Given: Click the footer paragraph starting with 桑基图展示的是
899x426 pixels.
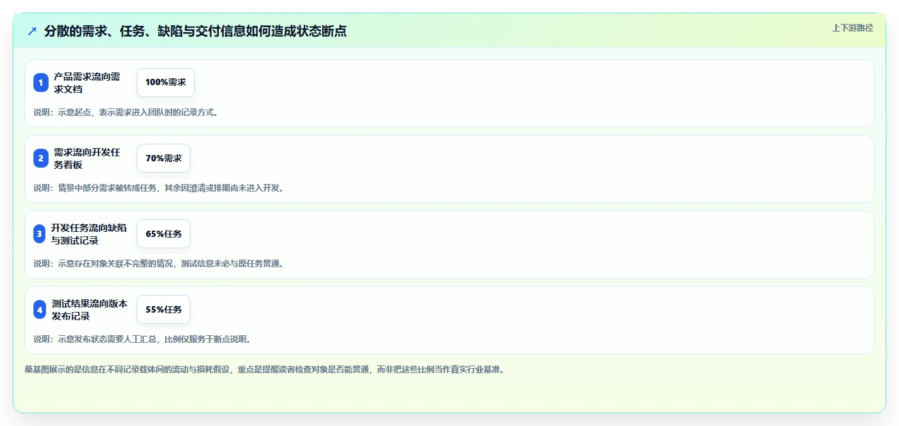Looking at the screenshot, I should click(264, 369).
